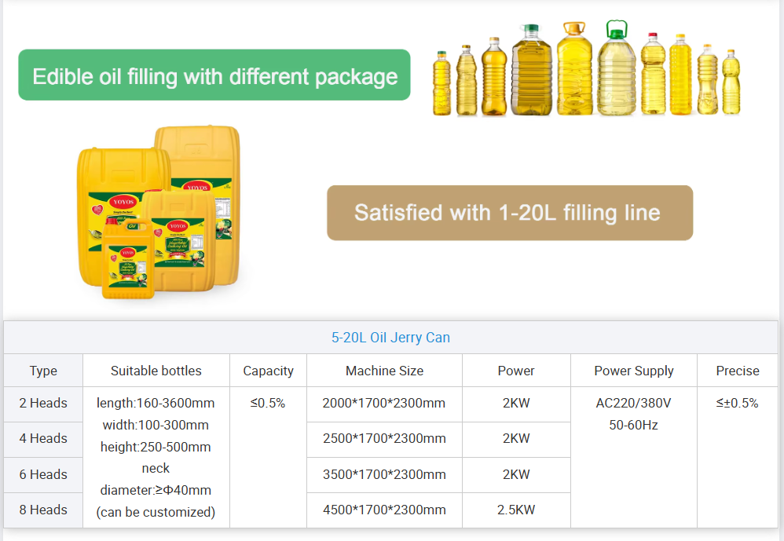The height and width of the screenshot is (541, 784).
Task: Click the 'Power Supply' column header
Action: pos(633,371)
